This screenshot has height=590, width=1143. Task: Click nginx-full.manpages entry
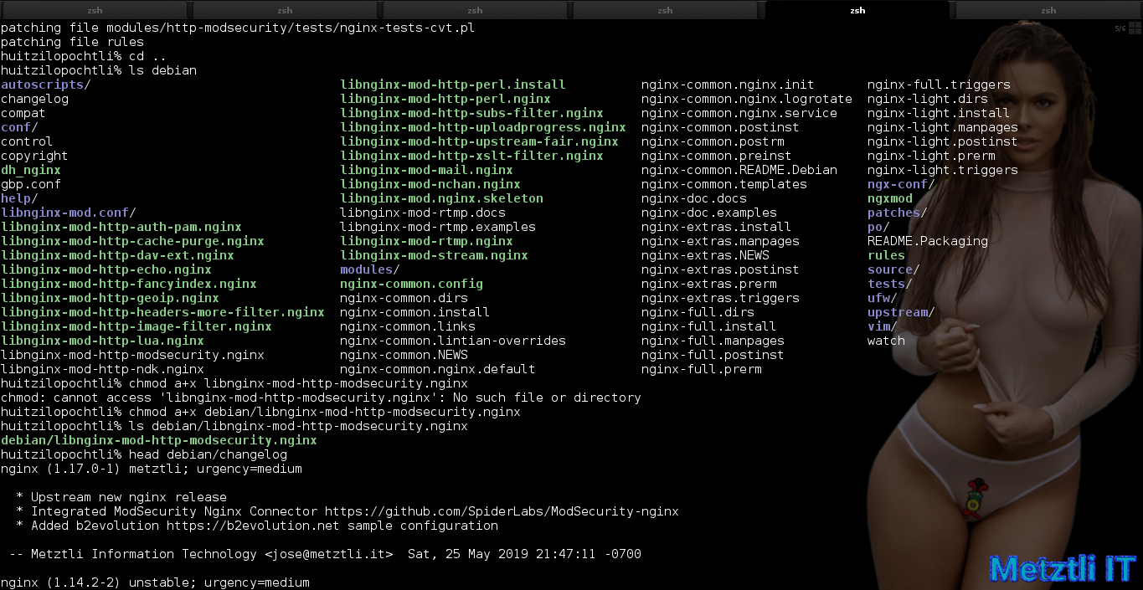[x=713, y=341]
